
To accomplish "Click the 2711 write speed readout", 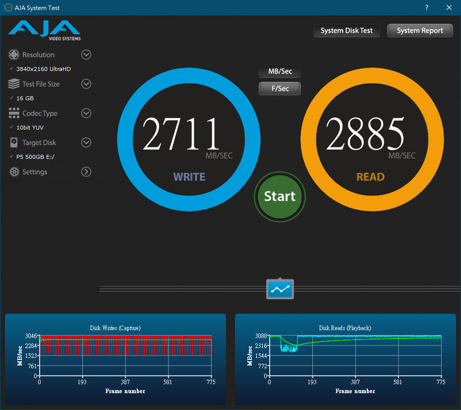I will pyautogui.click(x=181, y=134).
